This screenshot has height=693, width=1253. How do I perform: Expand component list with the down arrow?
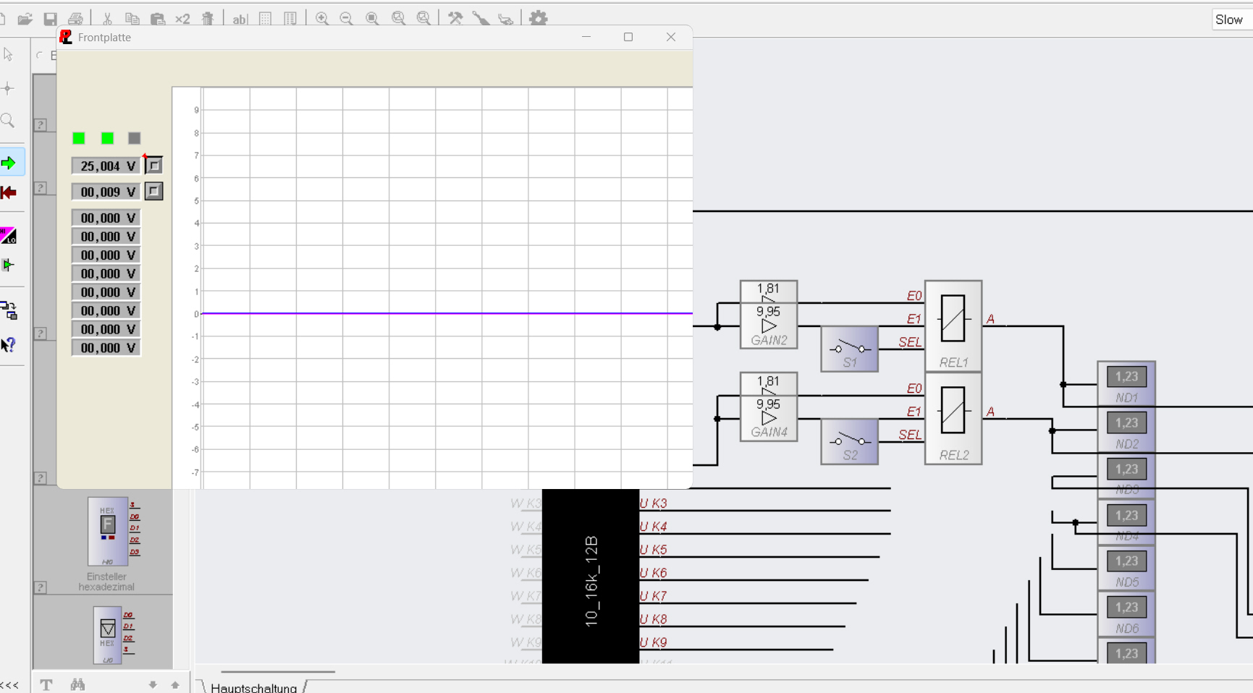(153, 685)
